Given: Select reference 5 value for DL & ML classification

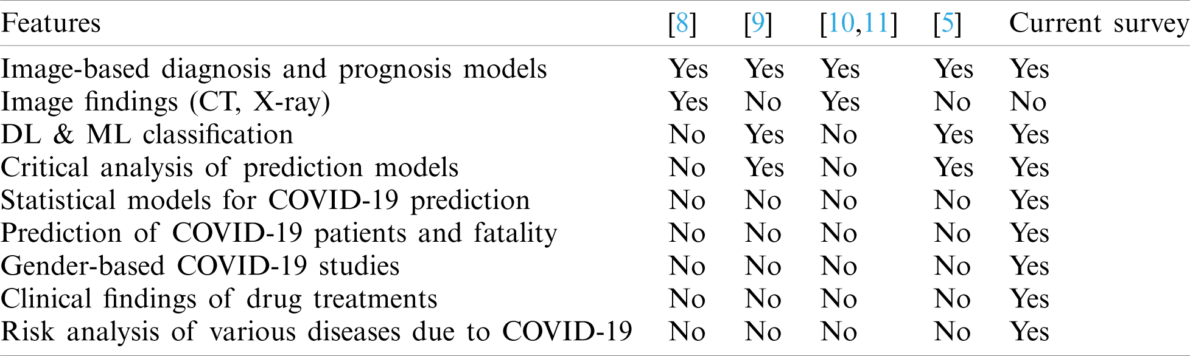Looking at the screenshot, I should pos(953,135).
